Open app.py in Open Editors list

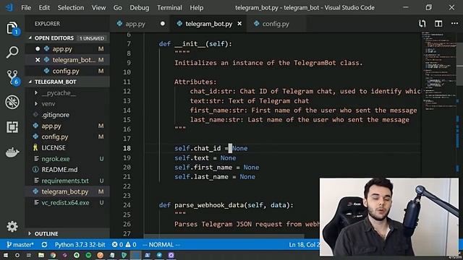(x=62, y=49)
